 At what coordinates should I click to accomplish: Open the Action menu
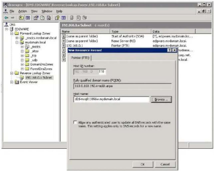click(x=23, y=11)
